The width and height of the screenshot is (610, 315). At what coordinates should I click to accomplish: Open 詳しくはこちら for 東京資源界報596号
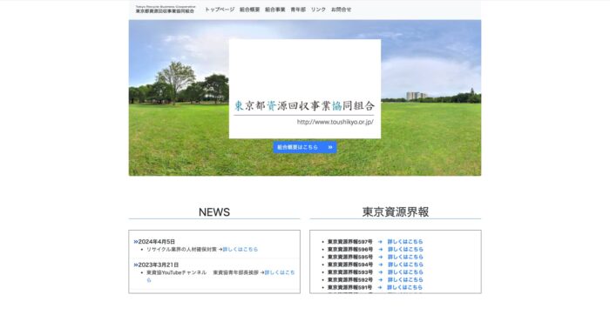click(405, 250)
